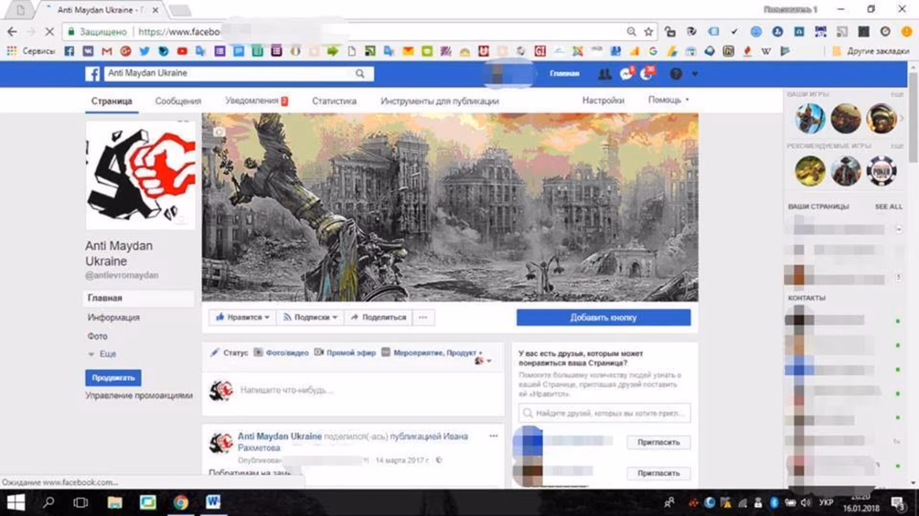This screenshot has width=919, height=516.
Task: Open account menu arrow in header
Action: pos(695,74)
